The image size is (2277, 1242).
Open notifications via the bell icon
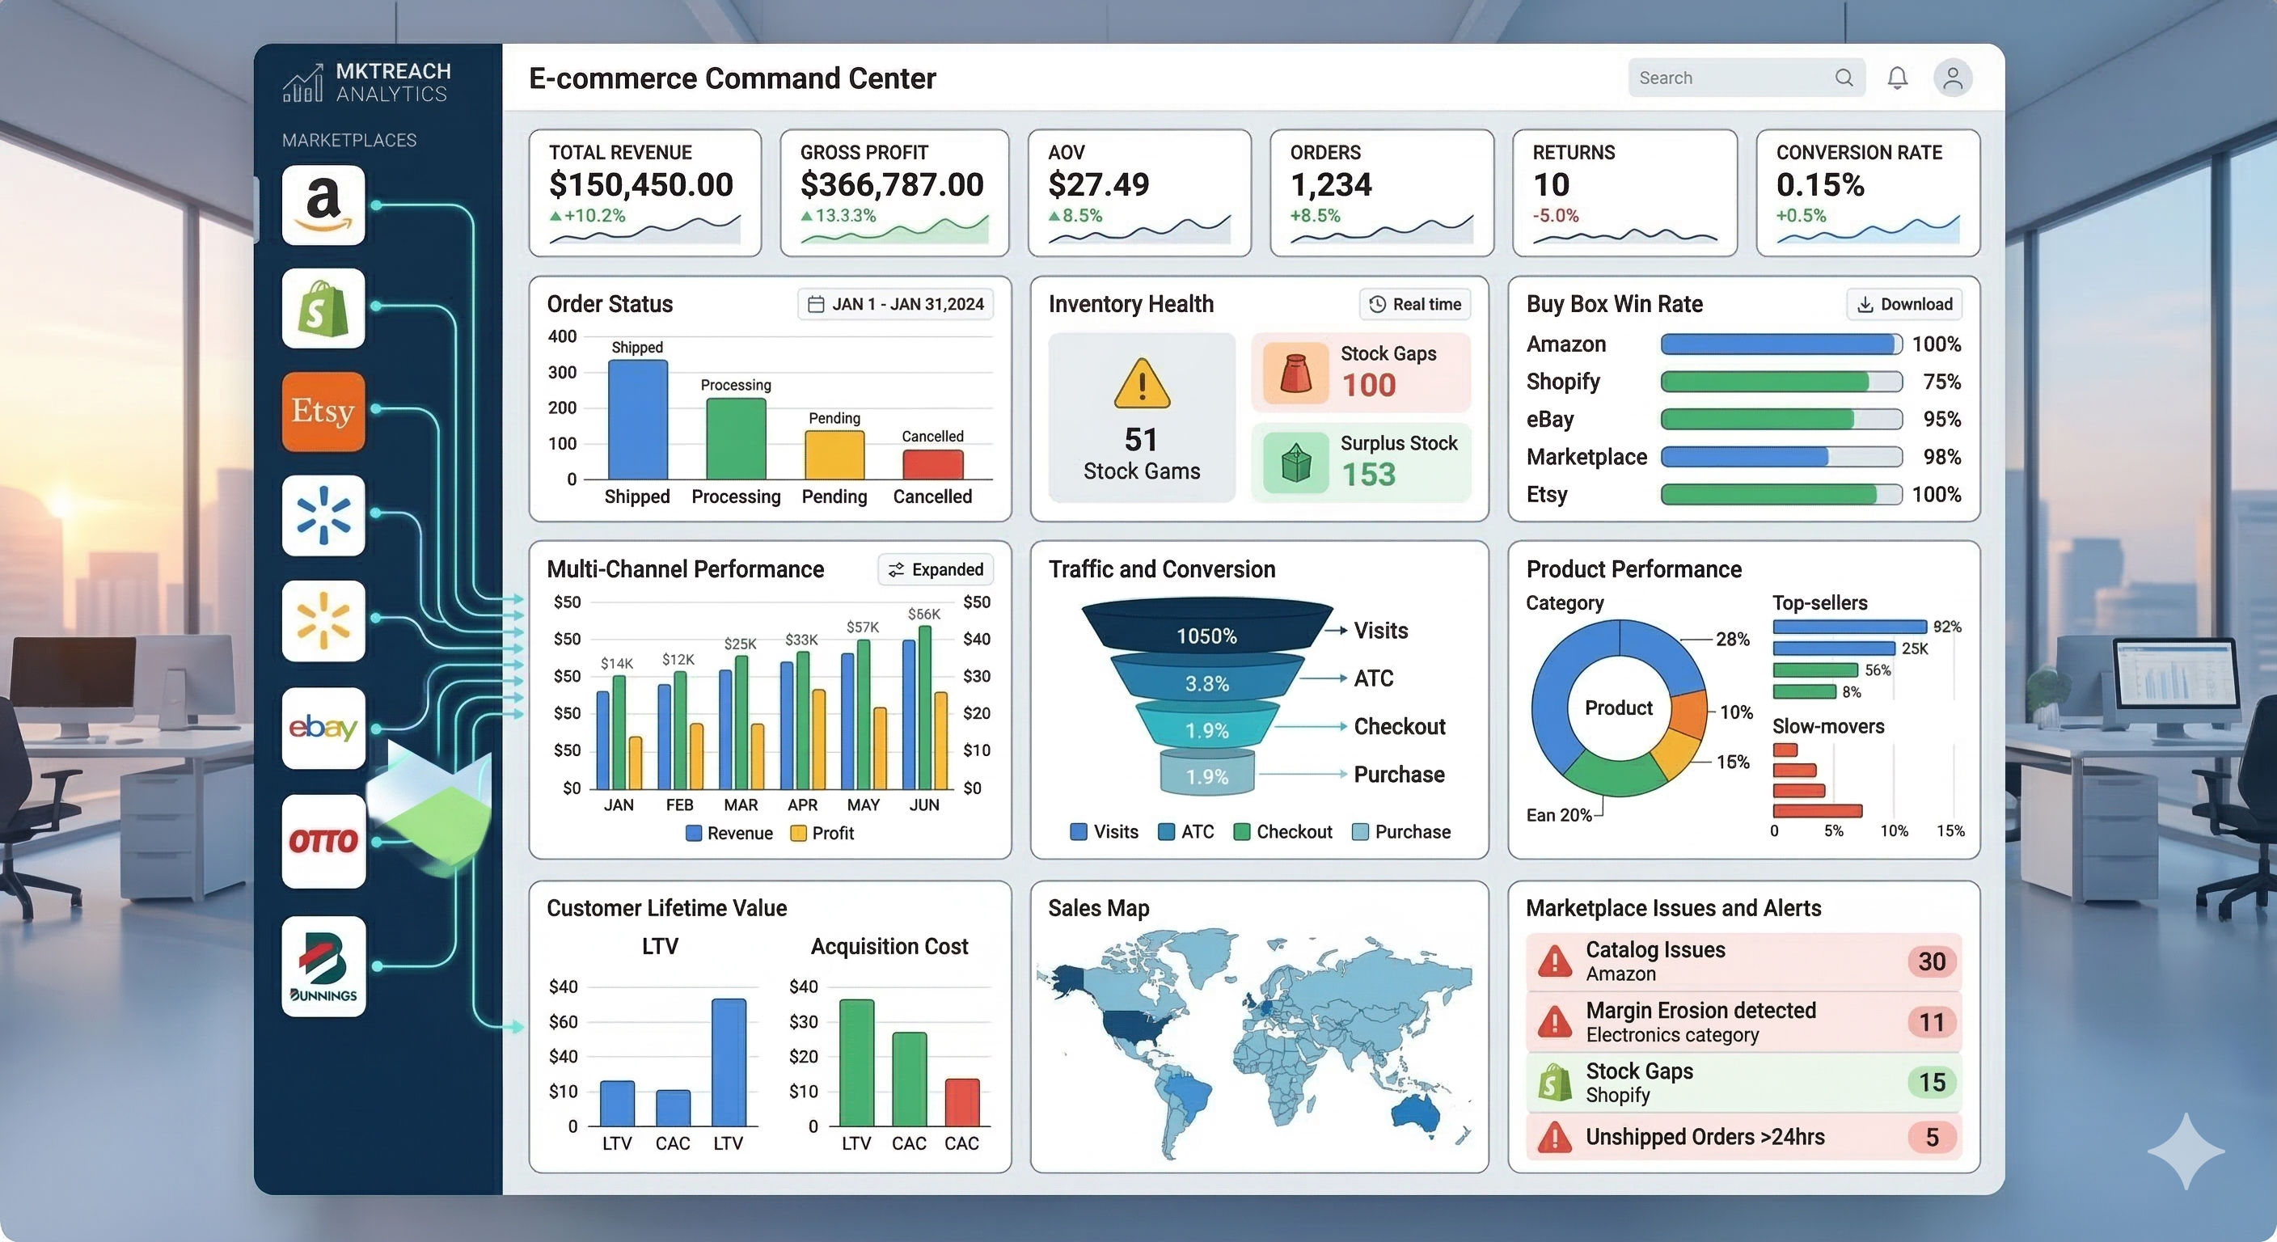point(1897,78)
